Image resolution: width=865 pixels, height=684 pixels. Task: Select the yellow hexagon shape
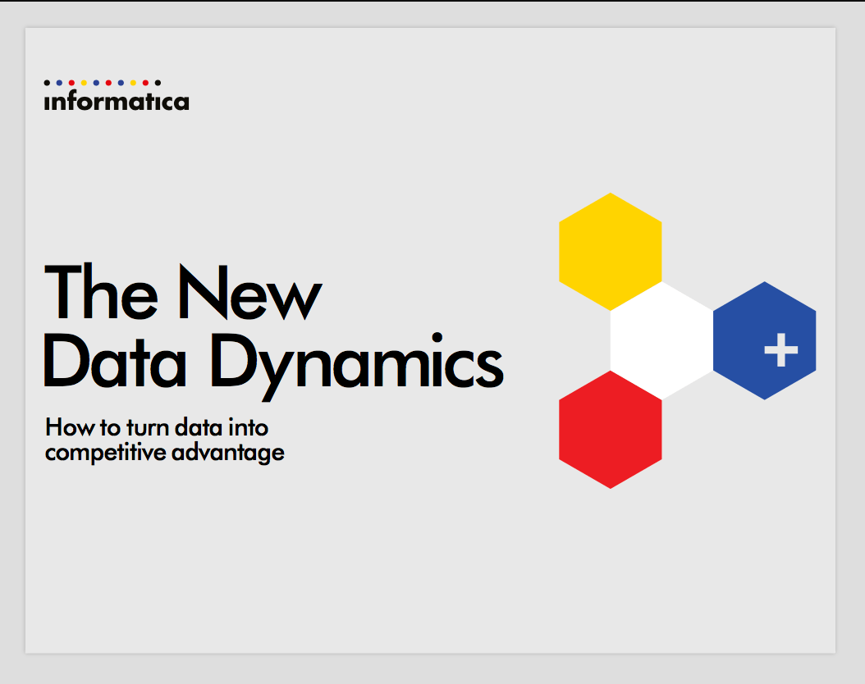tap(610, 252)
